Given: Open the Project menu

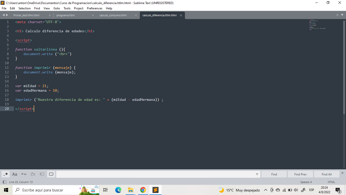Looking at the screenshot, I should 79,8.
